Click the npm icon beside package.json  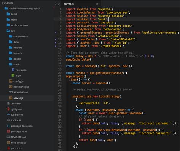coord(8,131)
